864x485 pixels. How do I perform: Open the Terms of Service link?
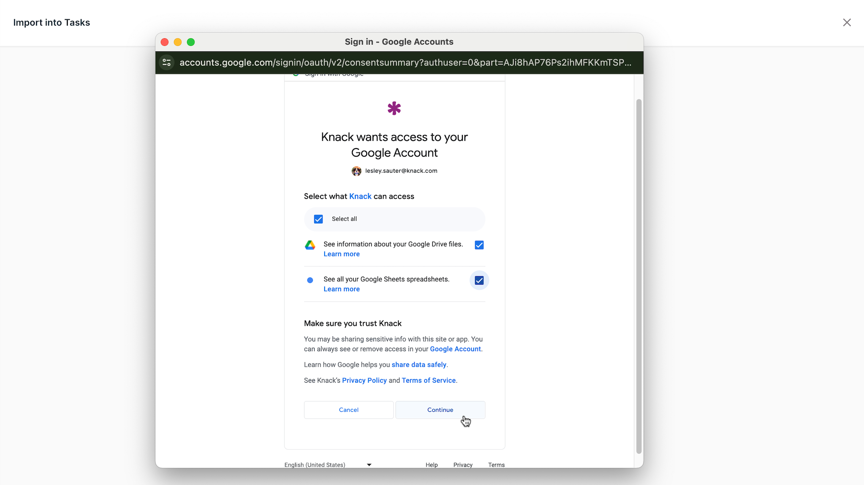pos(429,380)
